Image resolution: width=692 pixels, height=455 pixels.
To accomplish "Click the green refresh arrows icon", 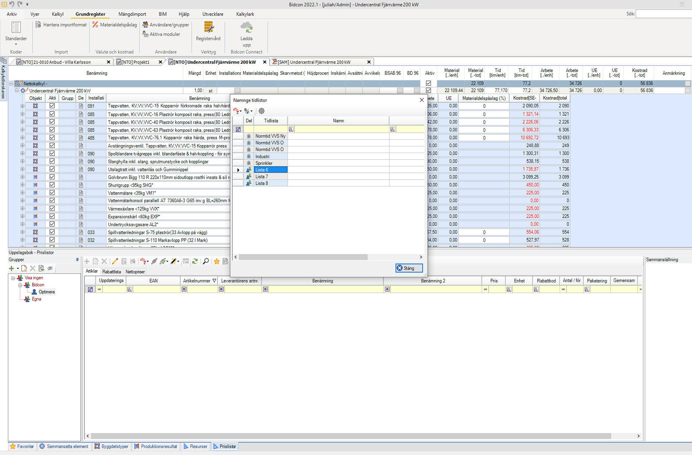I will [x=195, y=261].
